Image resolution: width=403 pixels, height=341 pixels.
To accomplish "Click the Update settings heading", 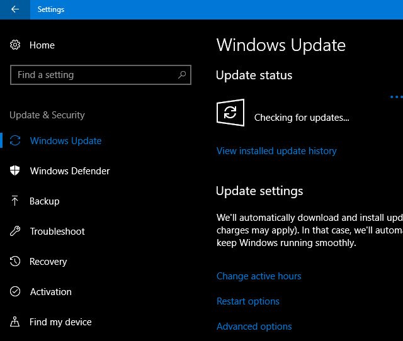I will [259, 191].
